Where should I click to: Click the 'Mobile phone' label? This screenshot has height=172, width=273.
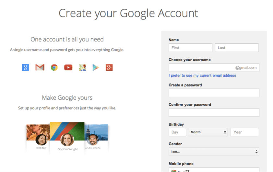(x=181, y=164)
